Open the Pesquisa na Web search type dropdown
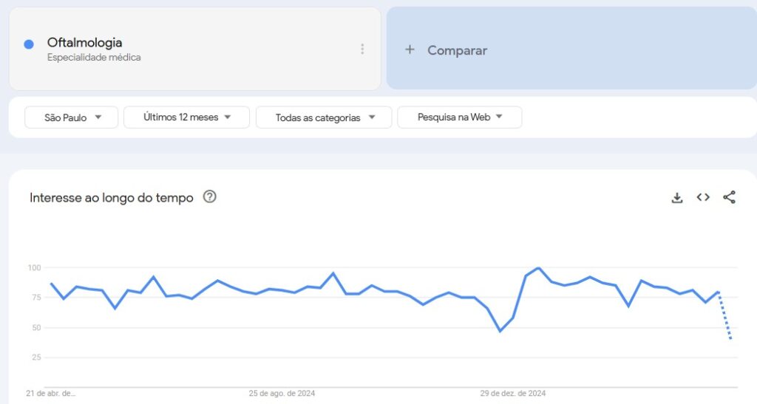Viewport: 757px width, 404px height. [x=460, y=117]
